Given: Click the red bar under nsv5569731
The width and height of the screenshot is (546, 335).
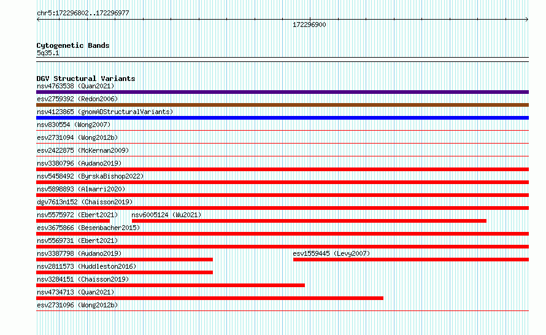Looking at the screenshot, I should pos(282,247).
